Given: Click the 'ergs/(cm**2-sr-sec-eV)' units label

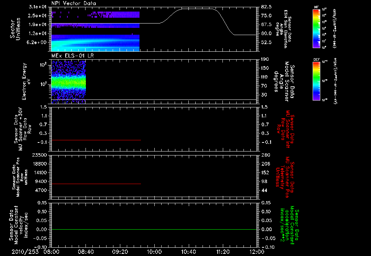Looking at the screenshot, I should click(335, 81).
